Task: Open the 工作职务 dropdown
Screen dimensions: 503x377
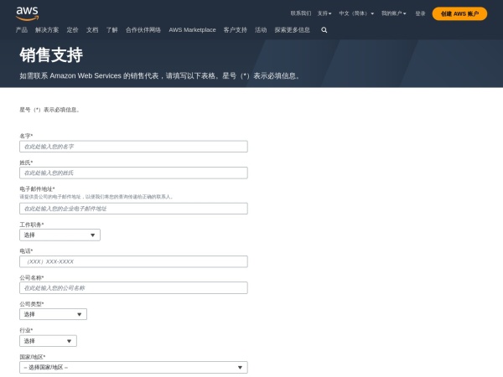Action: 60,235
